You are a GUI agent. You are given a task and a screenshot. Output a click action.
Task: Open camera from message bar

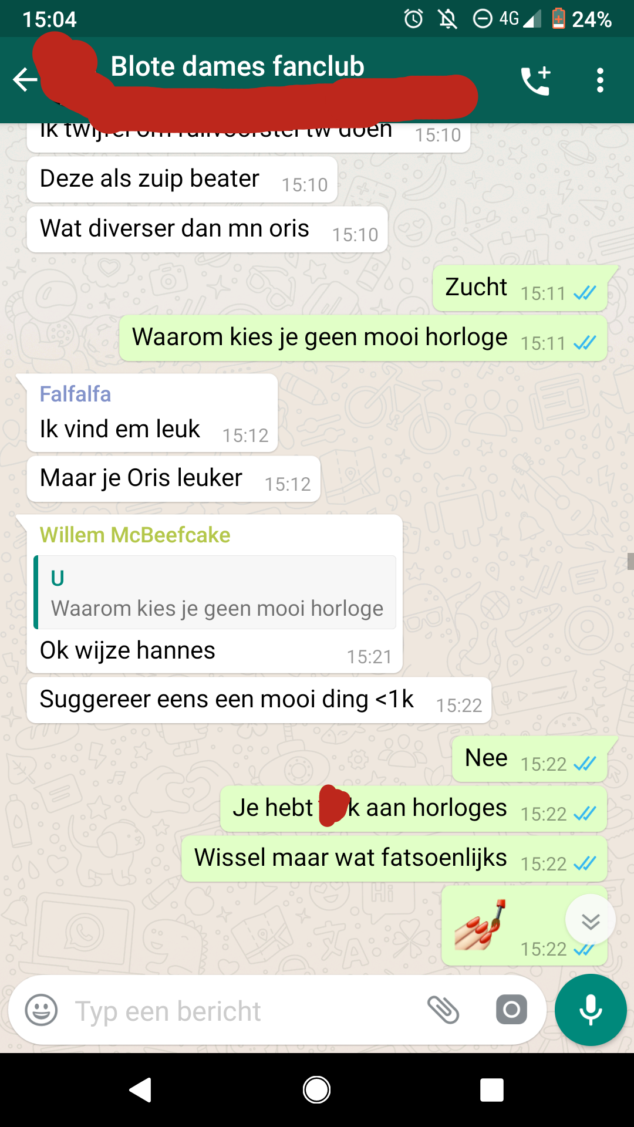[x=511, y=1010]
